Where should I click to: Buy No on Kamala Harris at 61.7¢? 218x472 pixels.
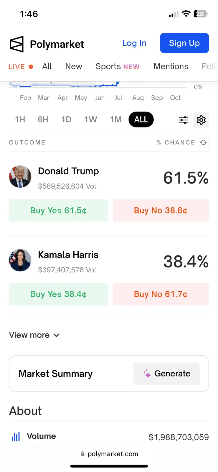161,294
